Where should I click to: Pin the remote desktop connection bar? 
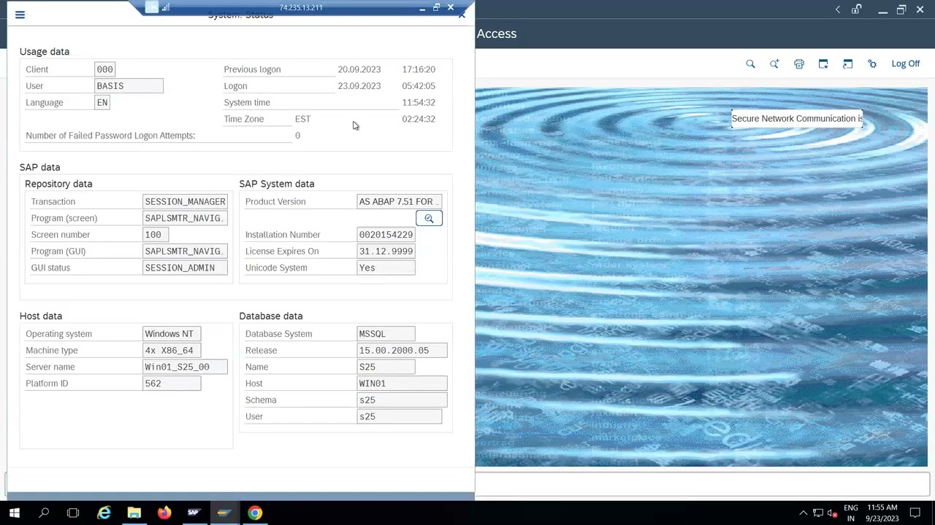tap(151, 7)
